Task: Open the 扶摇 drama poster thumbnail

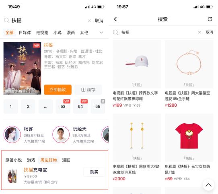Action: point(22,68)
